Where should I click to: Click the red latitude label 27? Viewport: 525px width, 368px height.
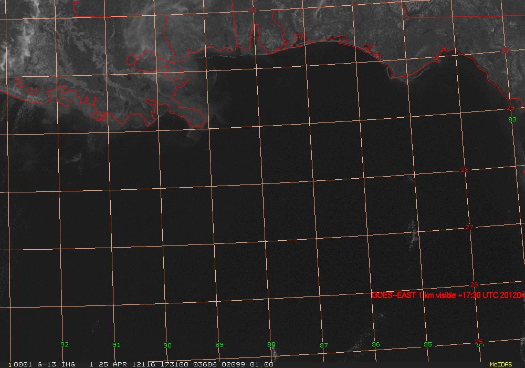point(469,227)
